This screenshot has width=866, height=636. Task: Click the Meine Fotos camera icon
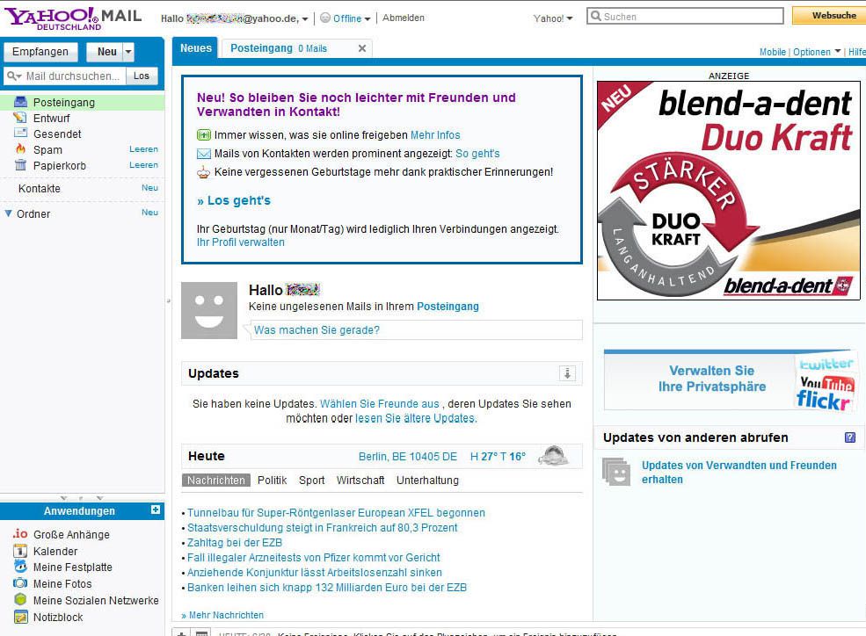[20, 584]
